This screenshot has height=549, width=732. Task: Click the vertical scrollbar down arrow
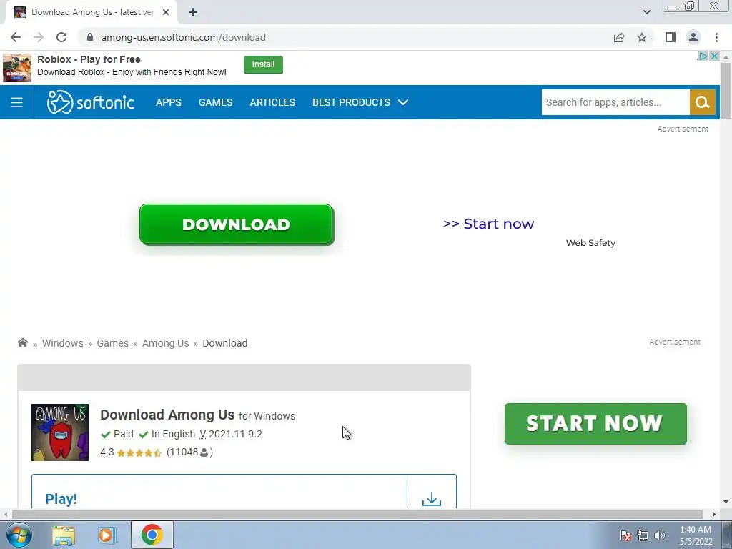[726, 502]
